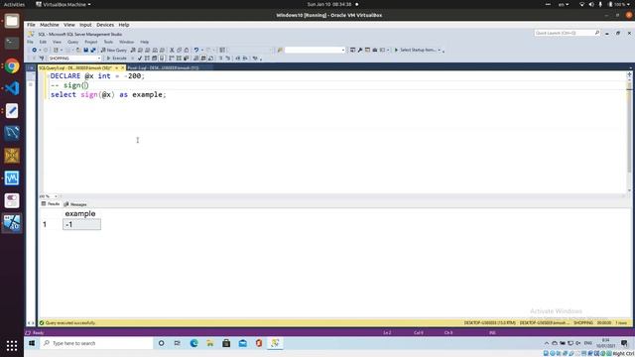635x357 pixels.
Task: Click the comment out lines icon
Action: pos(221,59)
